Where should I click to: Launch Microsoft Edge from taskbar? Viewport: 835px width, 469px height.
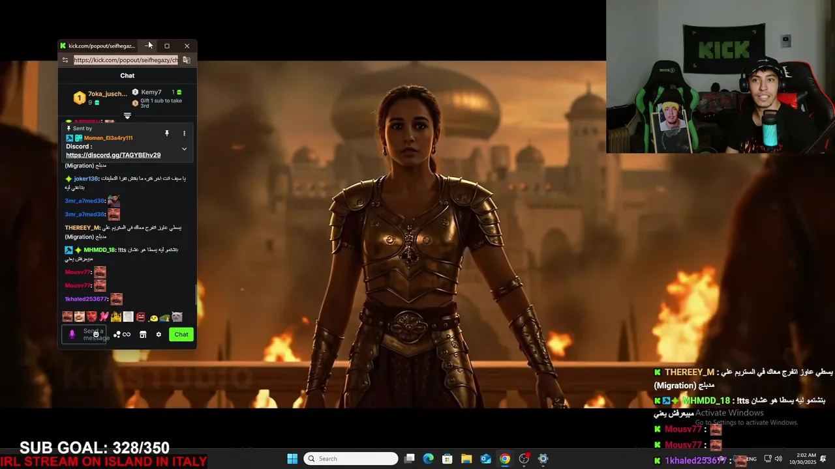click(428, 459)
